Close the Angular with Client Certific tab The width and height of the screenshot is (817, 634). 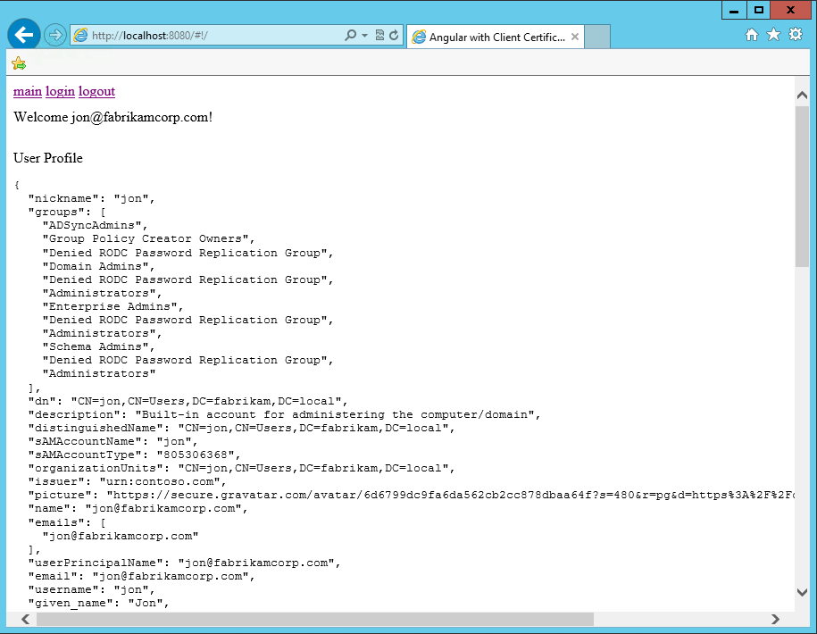[x=575, y=37]
